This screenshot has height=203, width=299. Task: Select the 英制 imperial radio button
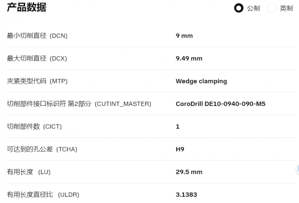tap(272, 8)
